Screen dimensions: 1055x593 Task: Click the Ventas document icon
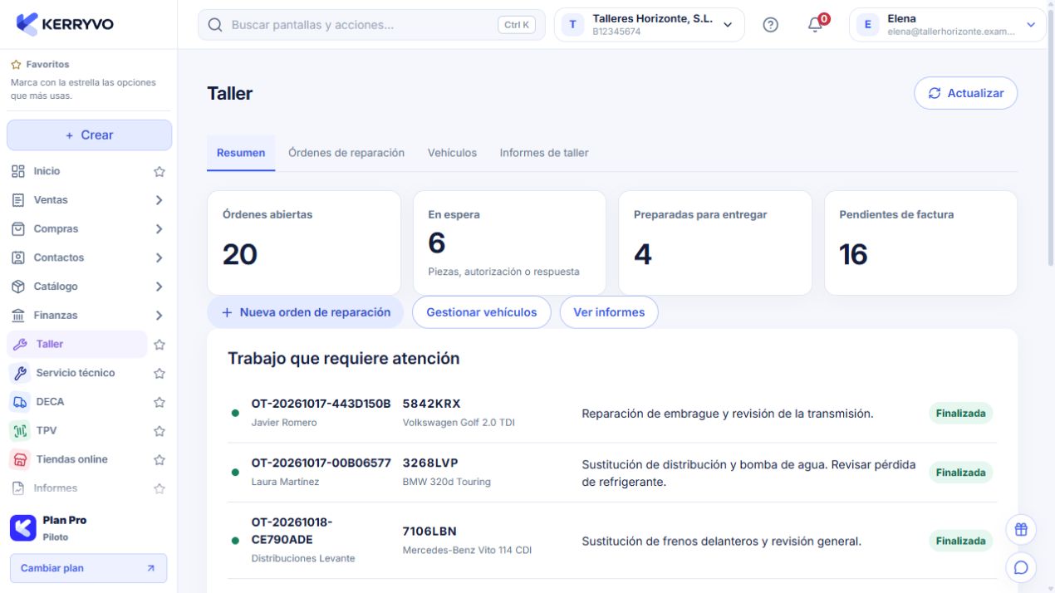18,200
